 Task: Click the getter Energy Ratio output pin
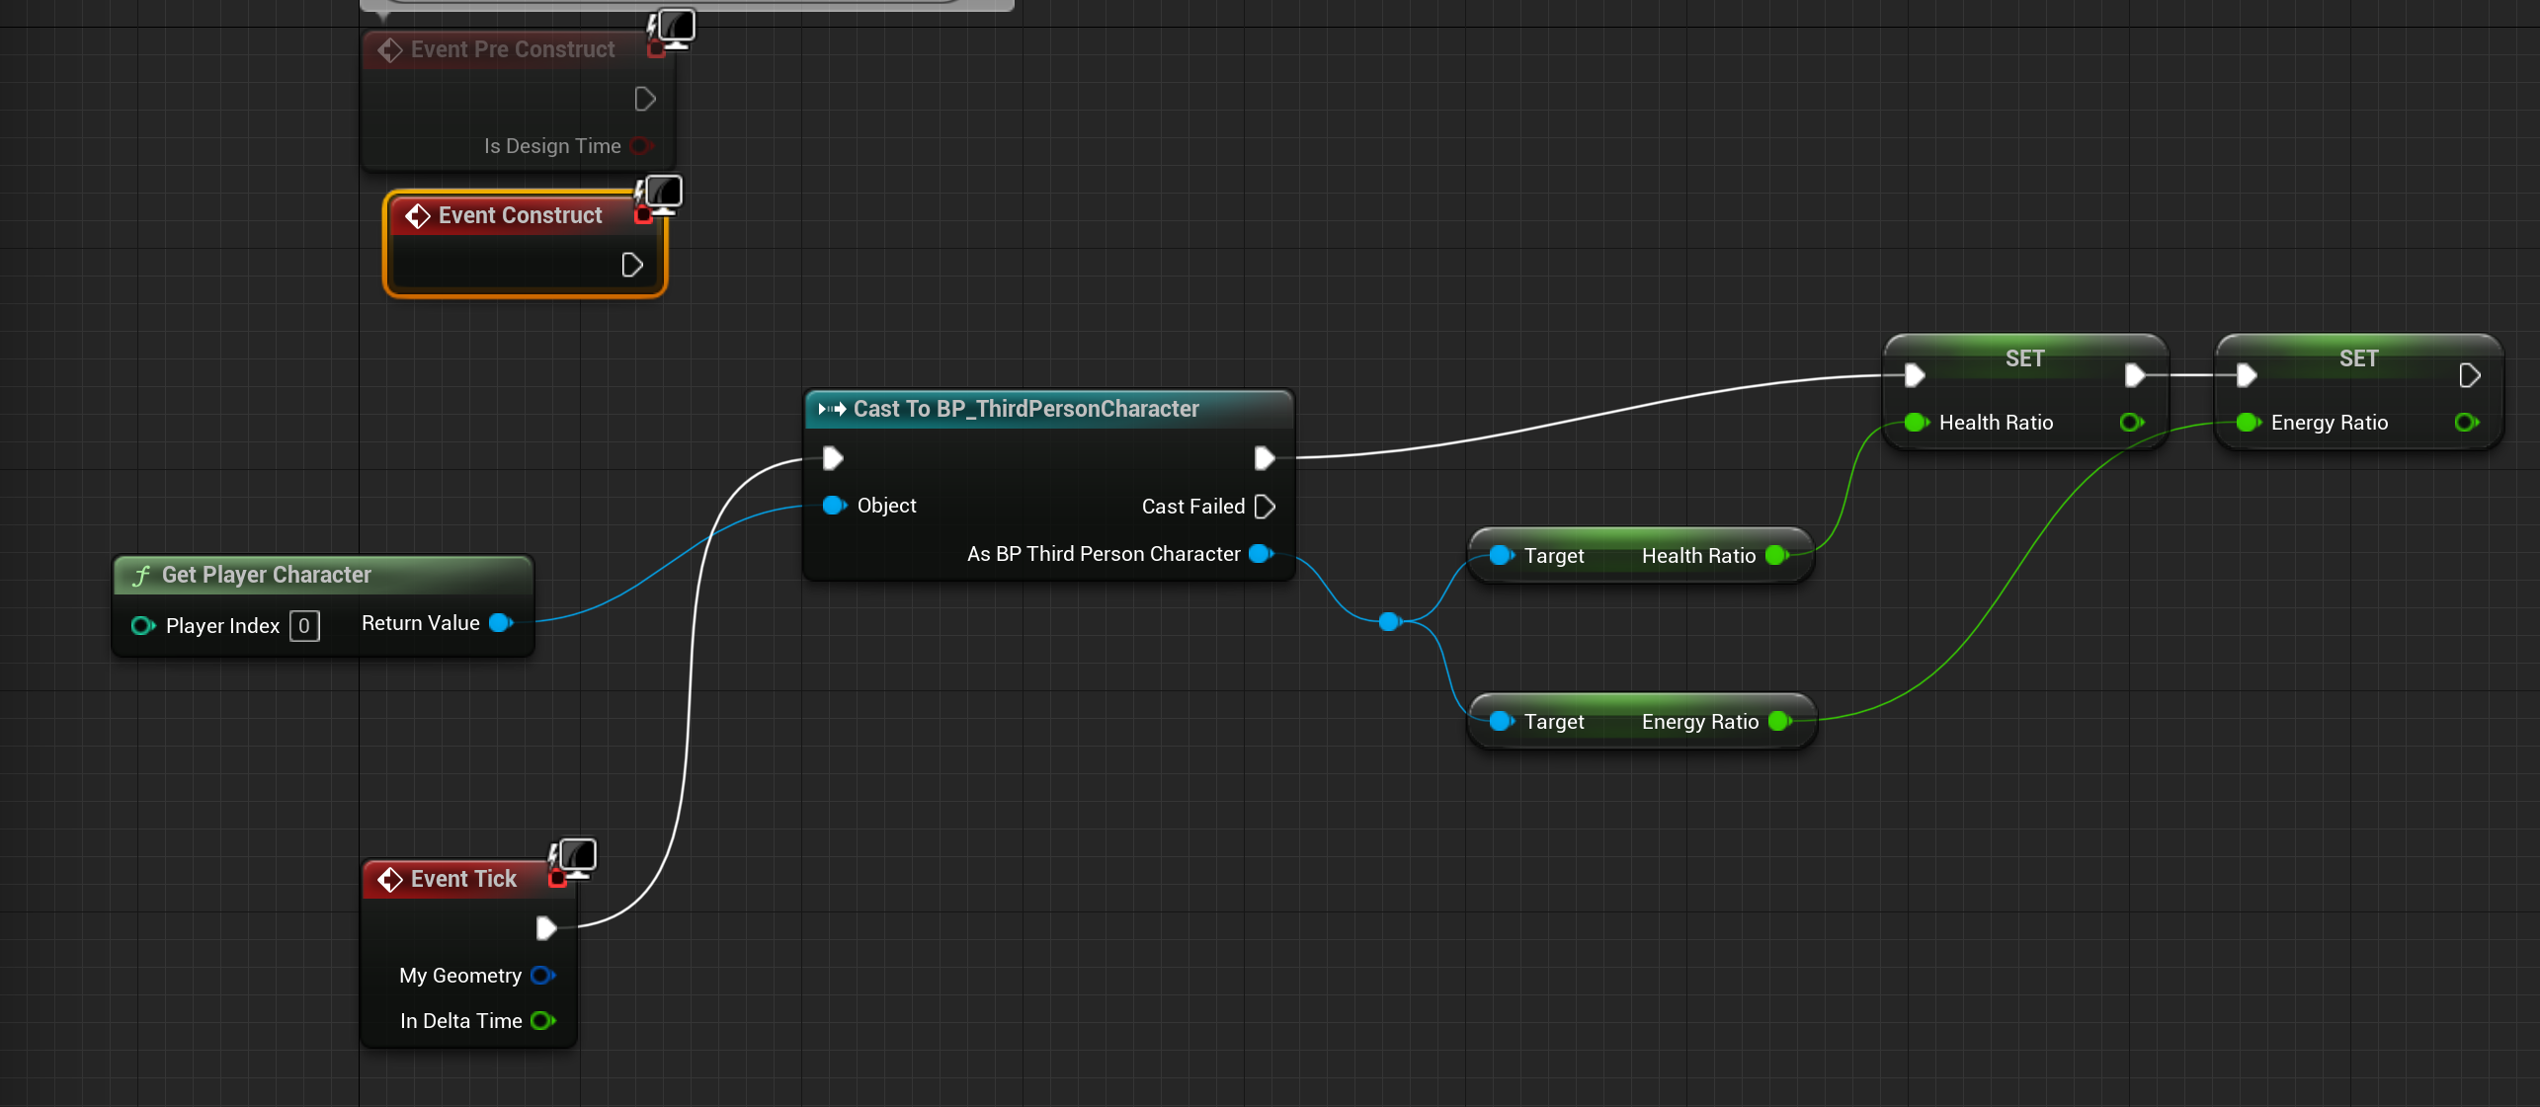click(1779, 722)
